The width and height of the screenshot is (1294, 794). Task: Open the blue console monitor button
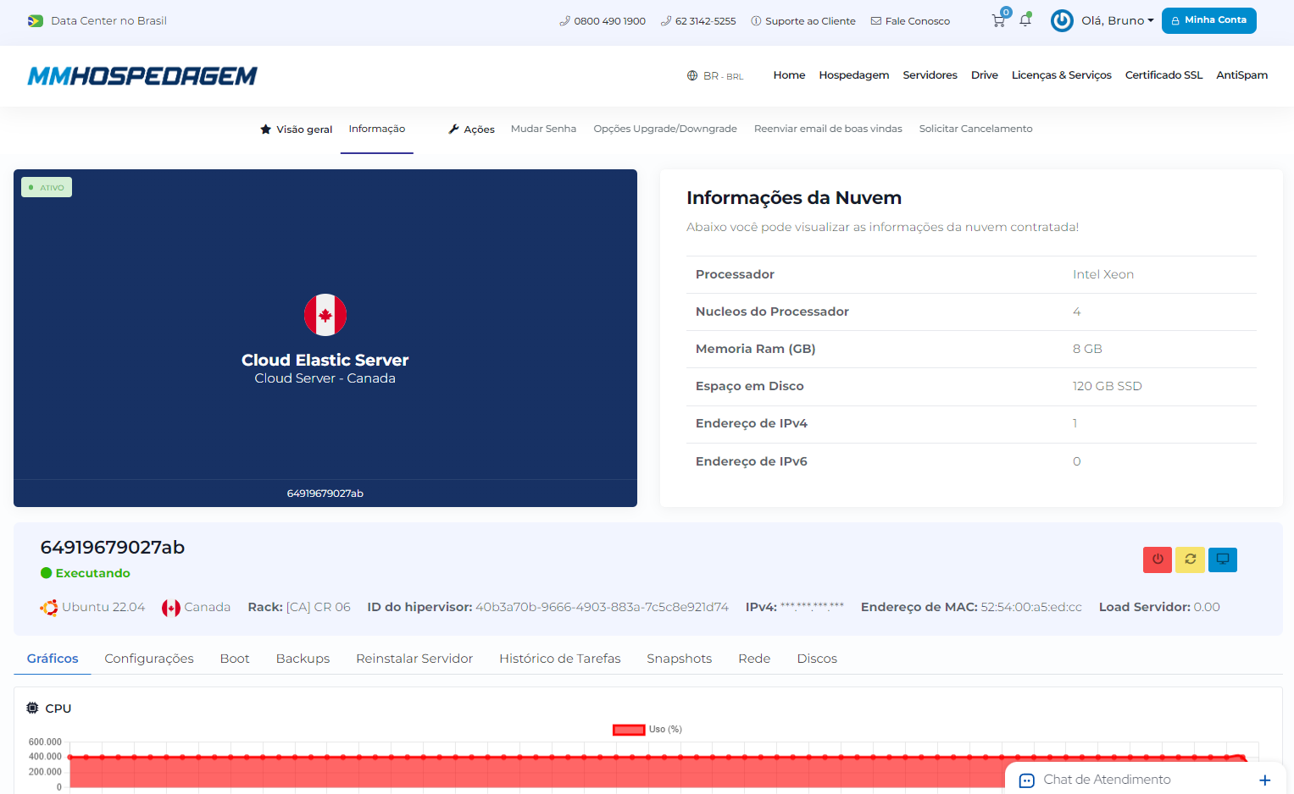click(1223, 560)
